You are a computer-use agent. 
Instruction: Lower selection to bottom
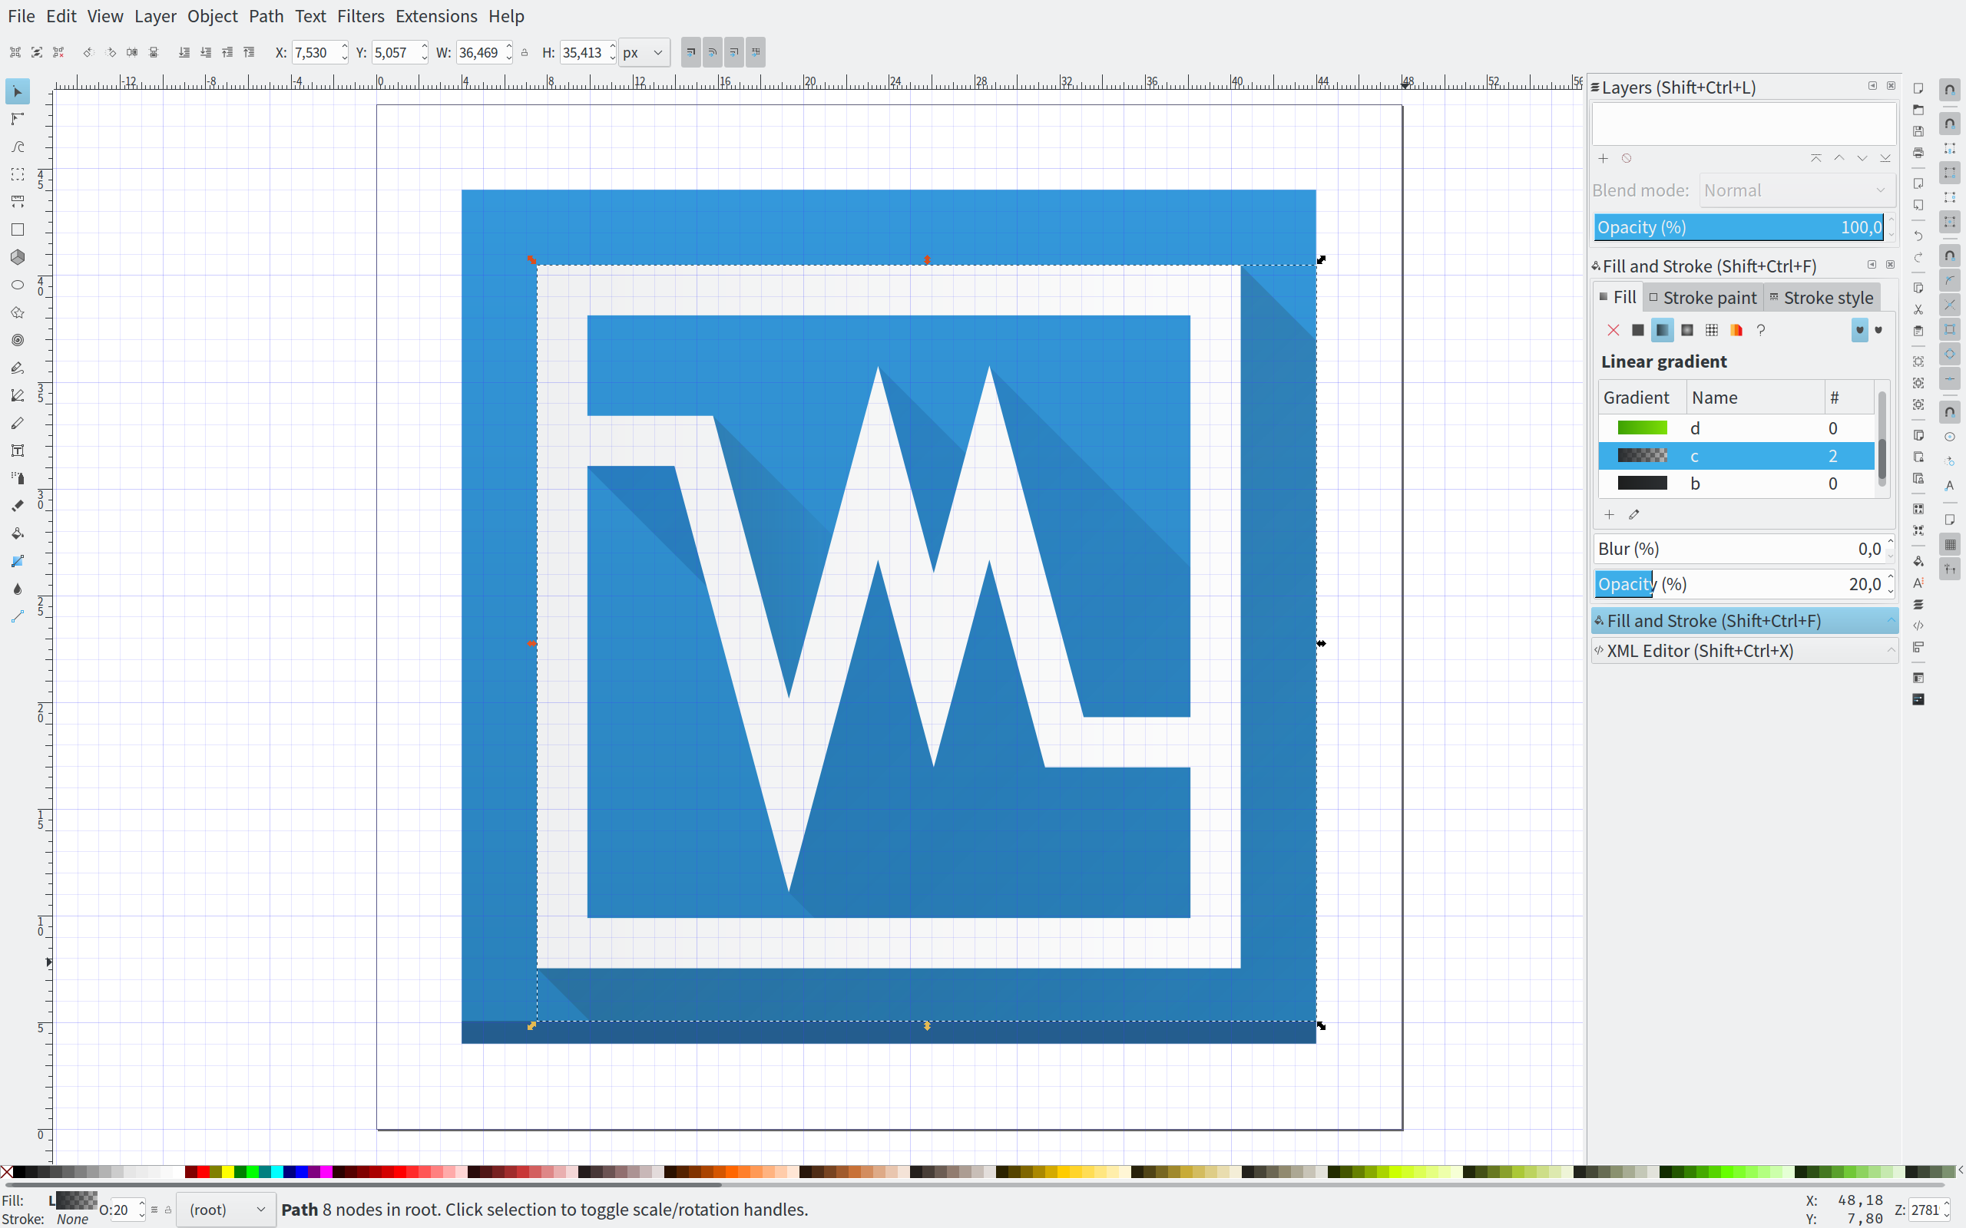[184, 53]
